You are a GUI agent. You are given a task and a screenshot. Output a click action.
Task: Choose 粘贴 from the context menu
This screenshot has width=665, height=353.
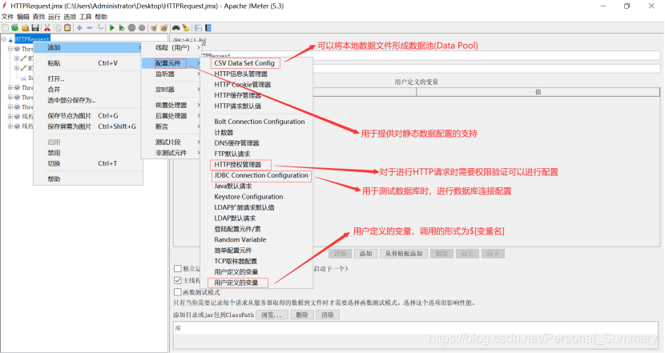pos(88,63)
